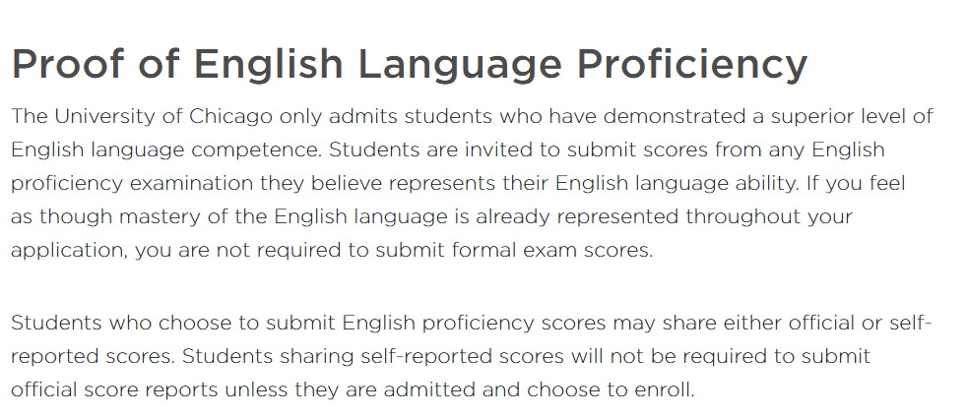This screenshot has width=965, height=417.
Task: Click the word "demonstrated" in first paragraph
Action: click(675, 116)
